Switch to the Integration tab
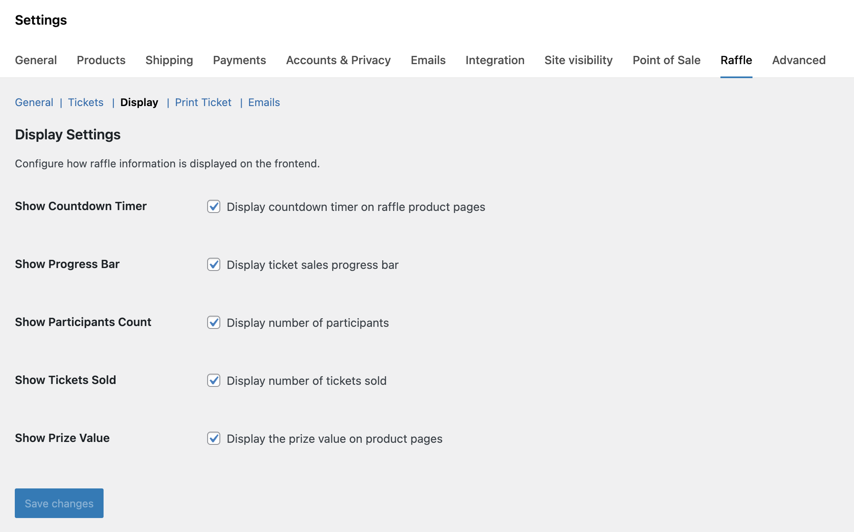854x532 pixels. [495, 60]
